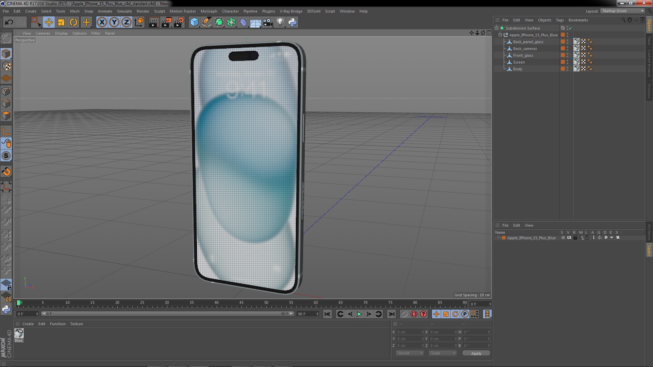The image size is (653, 367).
Task: Add a Camera object icon
Action: point(268,22)
